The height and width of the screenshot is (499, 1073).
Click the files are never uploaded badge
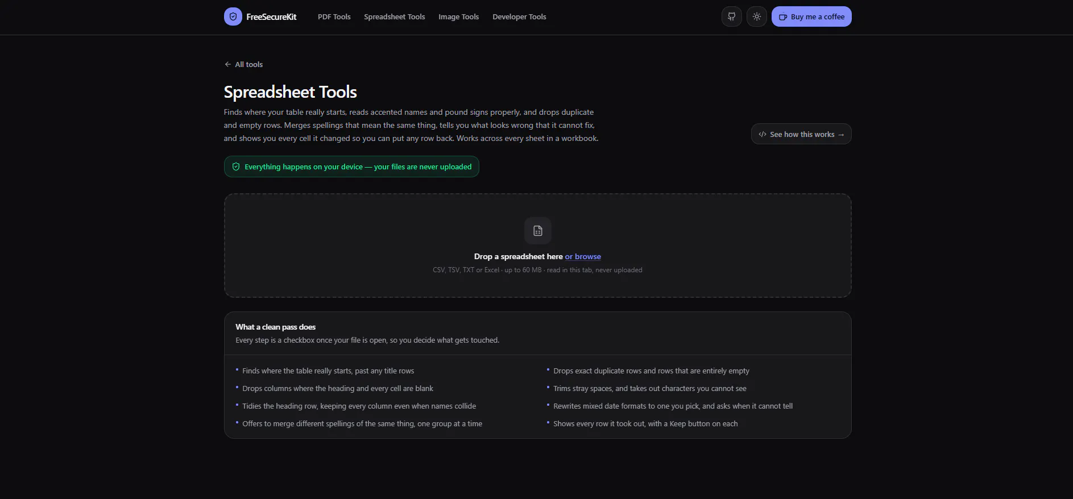pyautogui.click(x=351, y=167)
